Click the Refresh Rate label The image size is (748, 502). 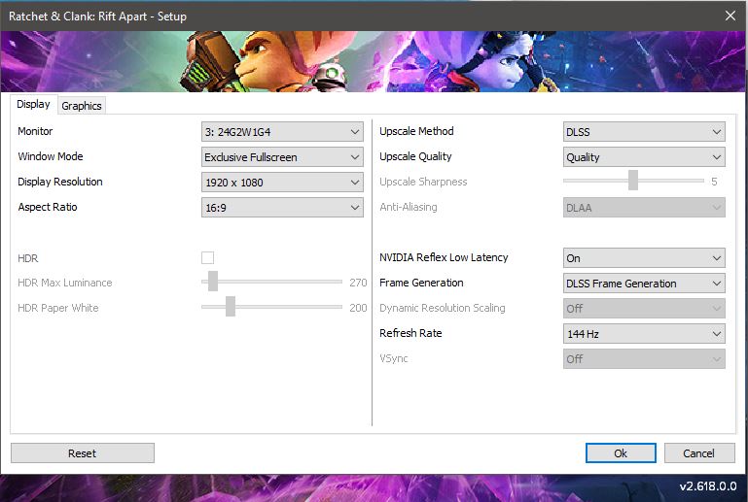410,333
